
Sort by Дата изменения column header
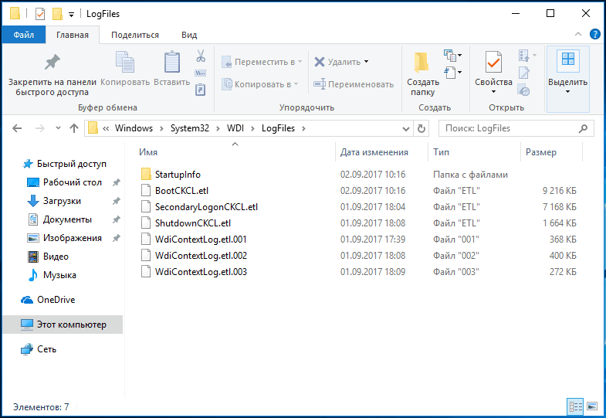tap(374, 152)
